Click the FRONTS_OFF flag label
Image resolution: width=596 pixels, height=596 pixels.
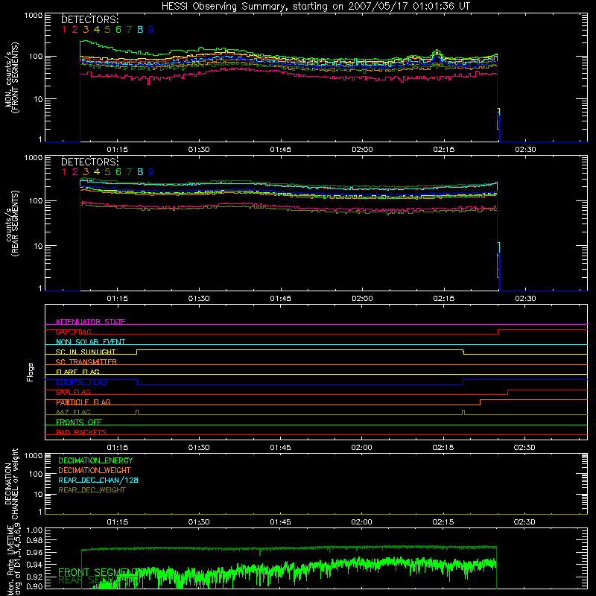pyautogui.click(x=79, y=422)
